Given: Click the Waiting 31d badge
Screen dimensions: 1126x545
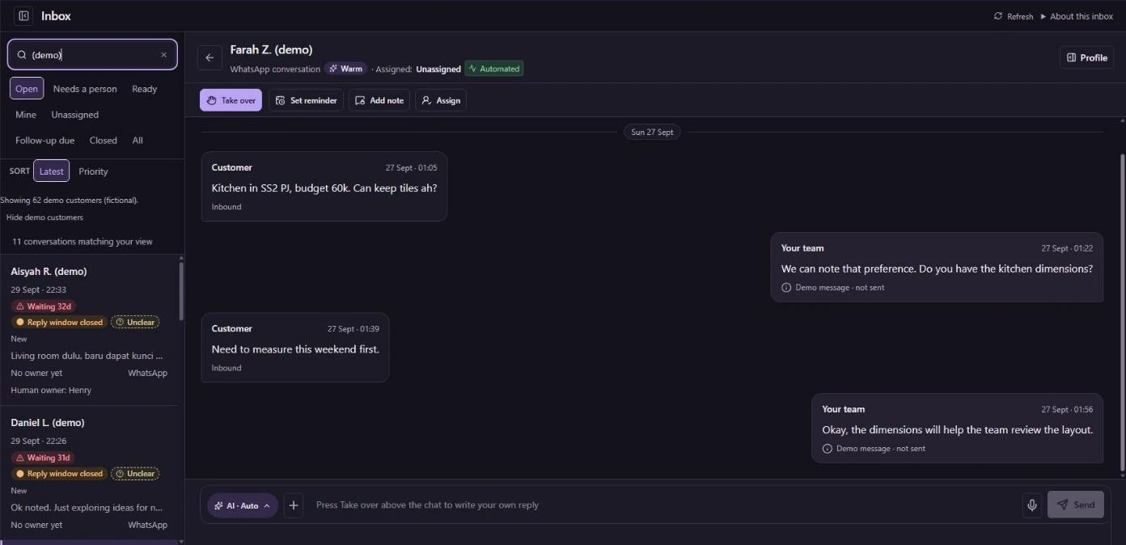Looking at the screenshot, I should tap(44, 458).
